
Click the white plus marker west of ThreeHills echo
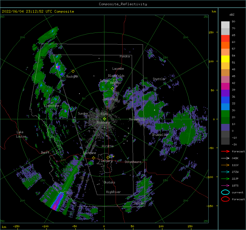point(154,110)
